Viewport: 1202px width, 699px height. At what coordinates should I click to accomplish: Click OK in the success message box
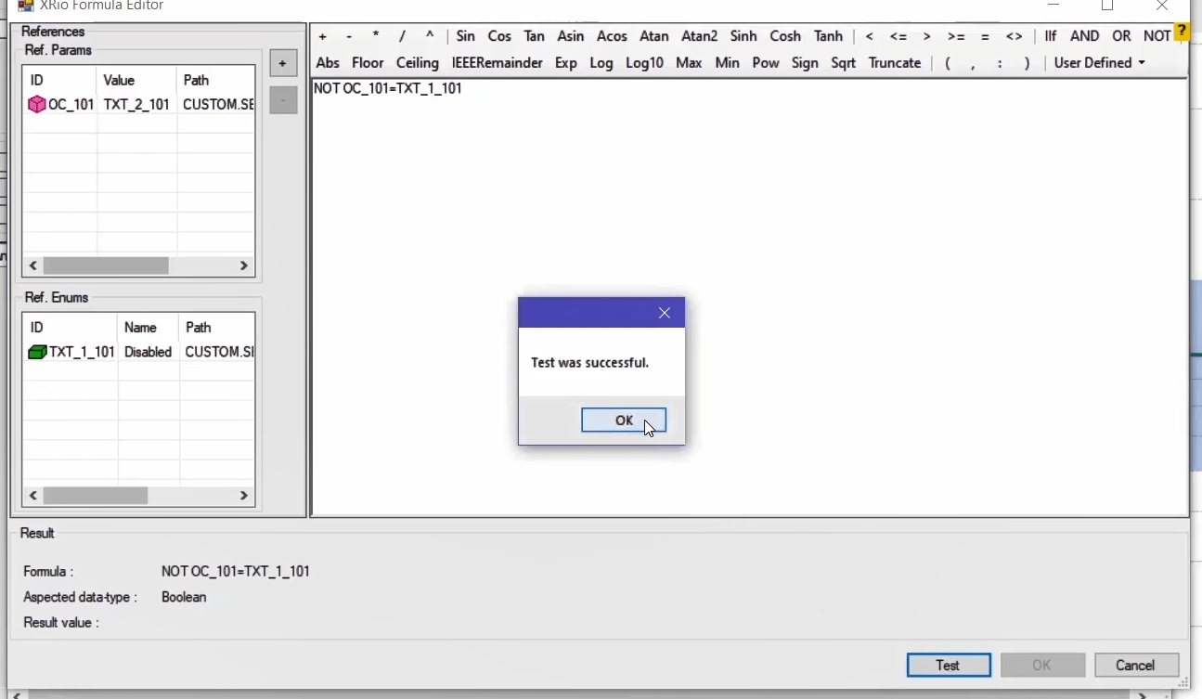(623, 421)
